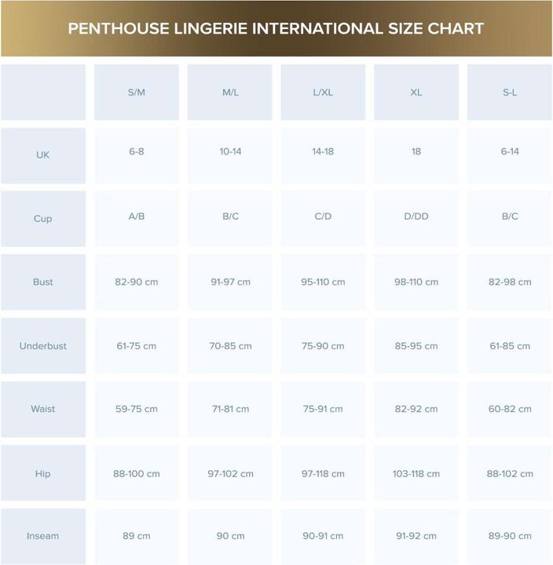This screenshot has height=565, width=553.
Task: Select the D/DD cup cell
Action: tap(416, 217)
